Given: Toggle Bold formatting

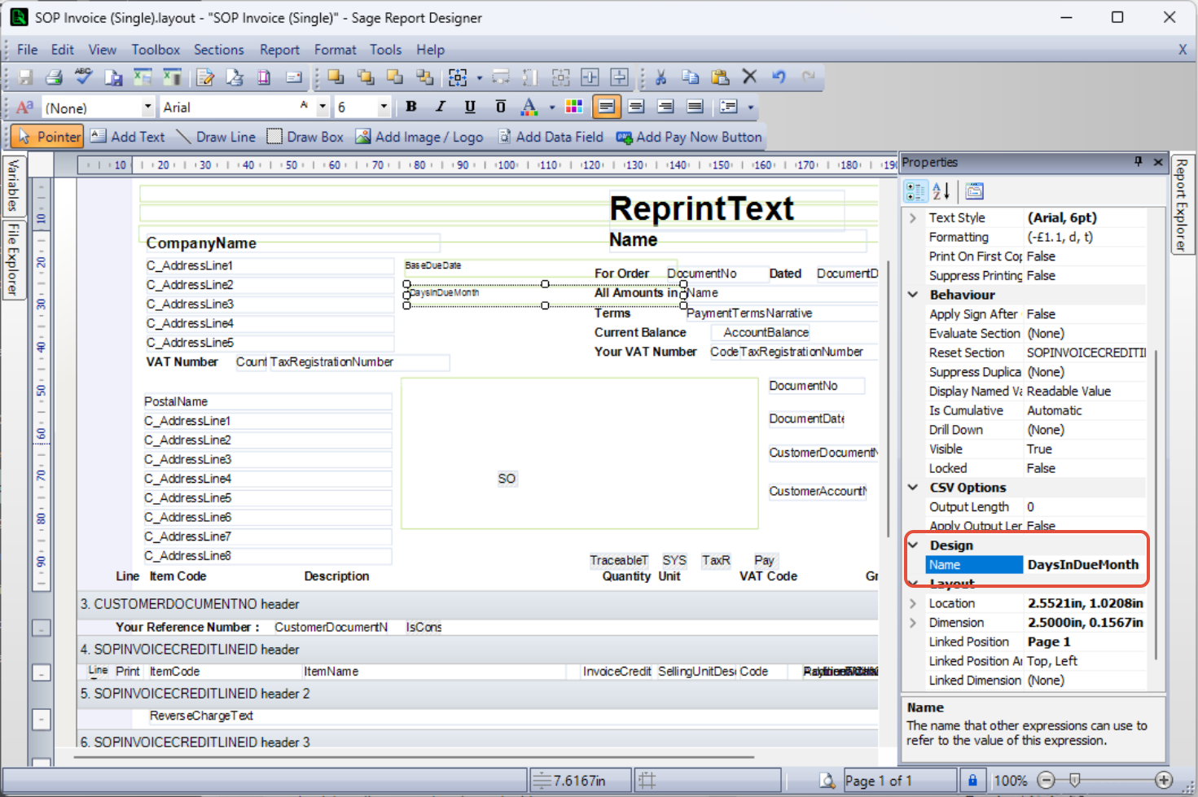Looking at the screenshot, I should [x=411, y=107].
